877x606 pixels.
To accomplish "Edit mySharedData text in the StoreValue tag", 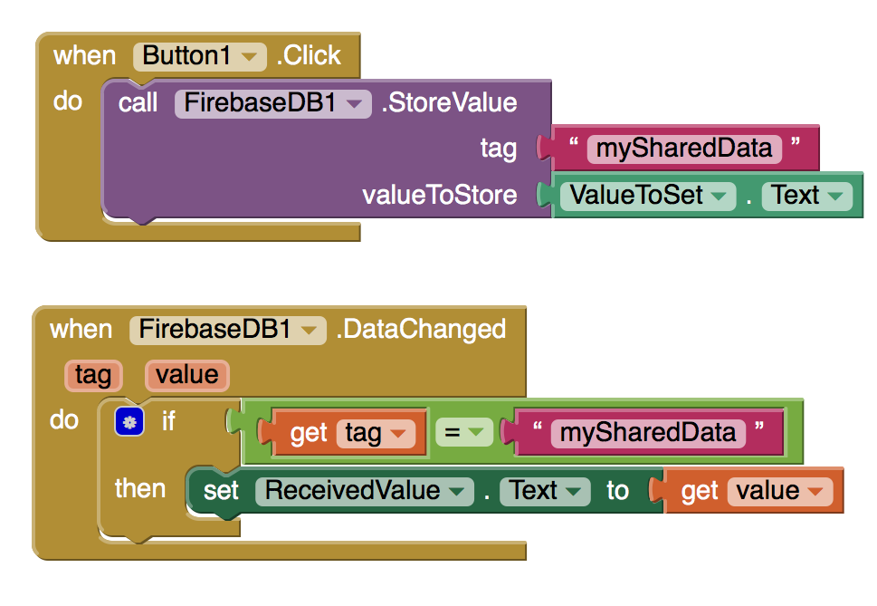I will coord(684,149).
